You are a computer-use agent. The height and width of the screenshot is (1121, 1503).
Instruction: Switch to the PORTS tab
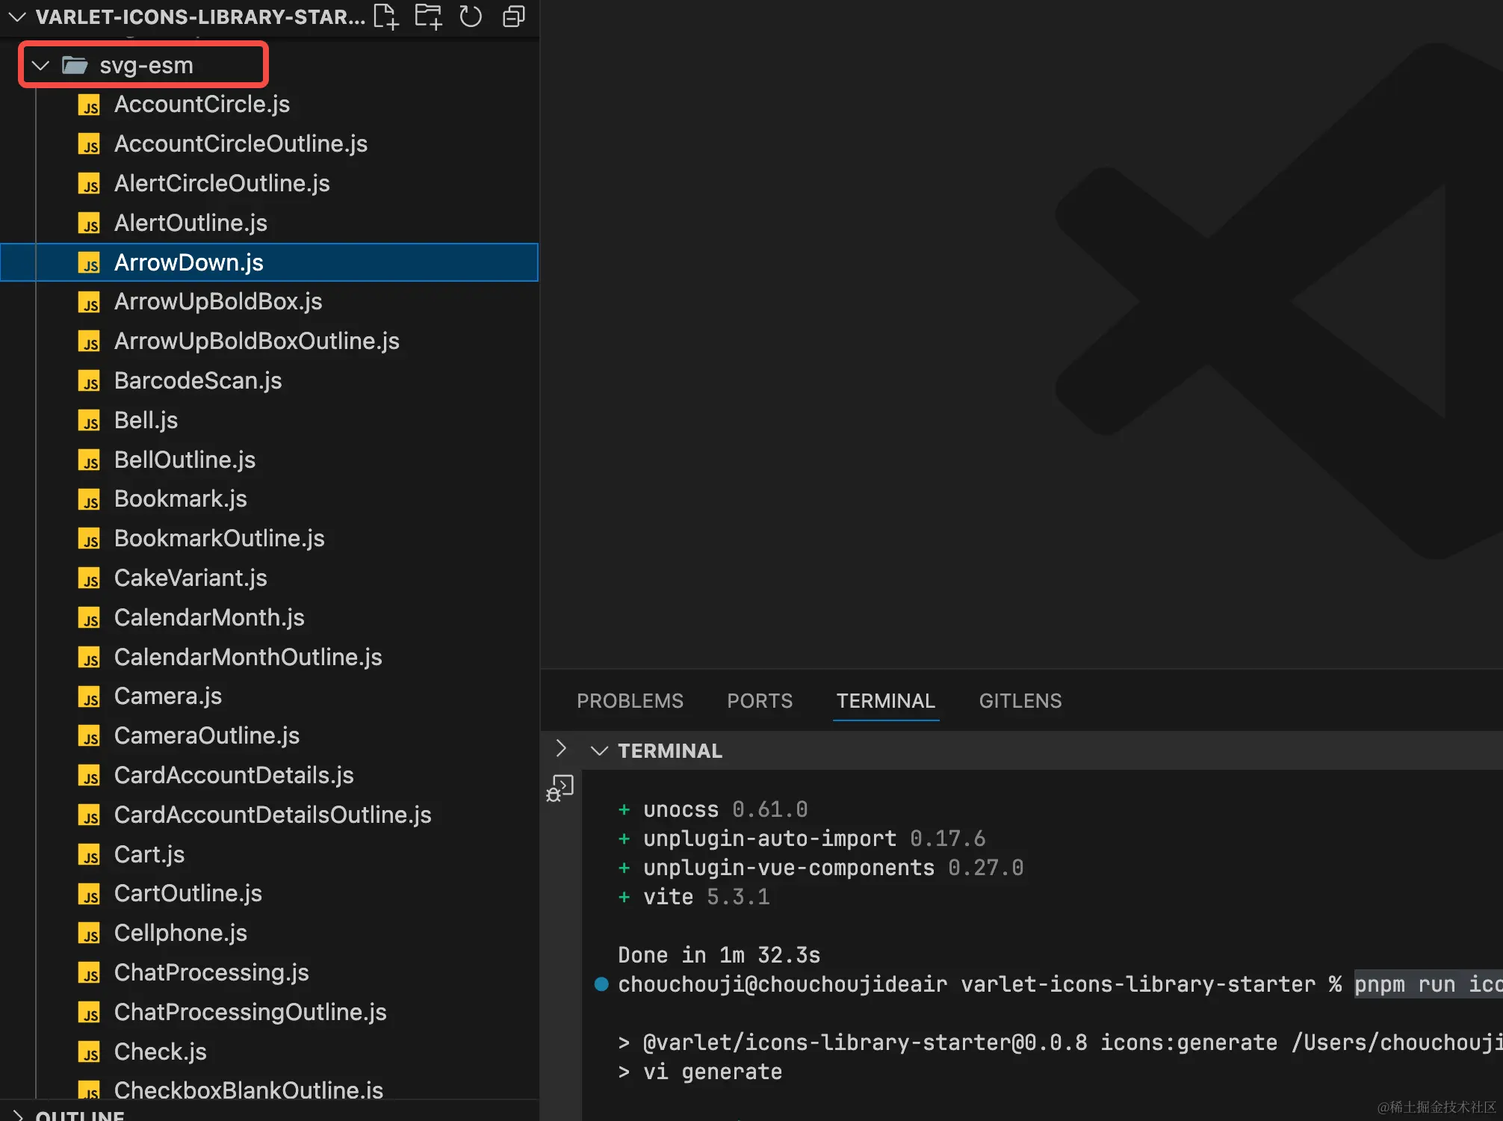tap(760, 701)
